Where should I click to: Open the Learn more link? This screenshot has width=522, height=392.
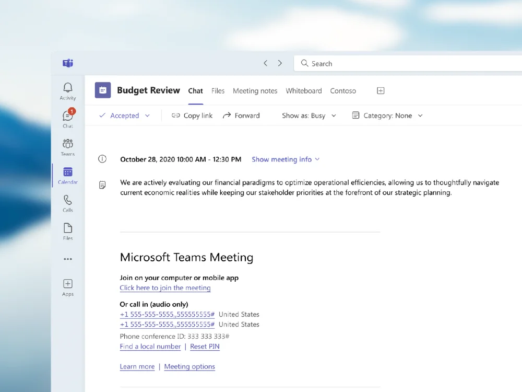(137, 367)
